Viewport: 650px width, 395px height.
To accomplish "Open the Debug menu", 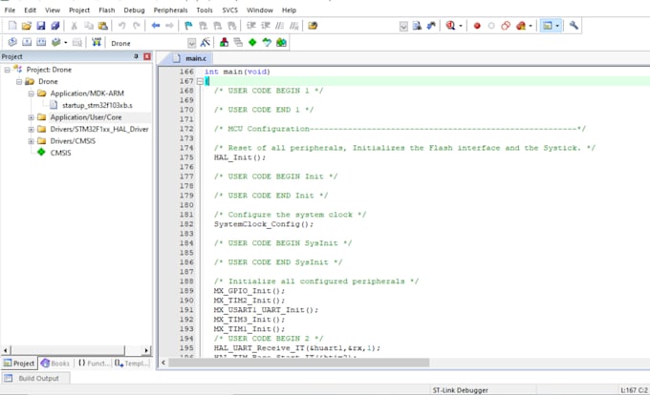I will 135,10.
